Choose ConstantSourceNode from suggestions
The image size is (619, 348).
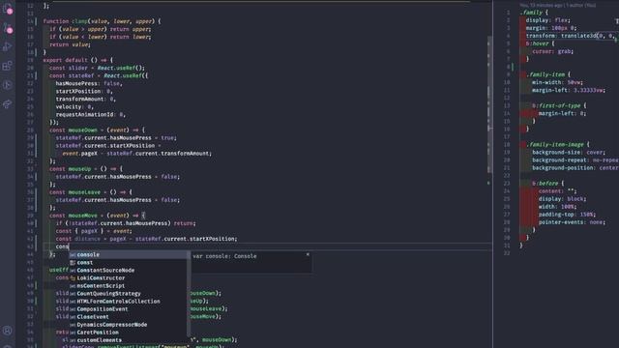coord(128,271)
